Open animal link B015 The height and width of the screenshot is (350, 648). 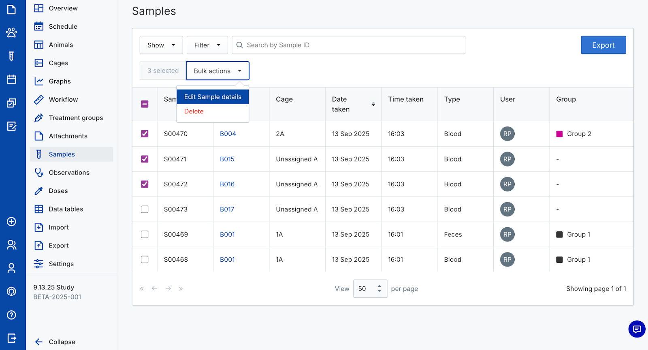[x=227, y=159]
